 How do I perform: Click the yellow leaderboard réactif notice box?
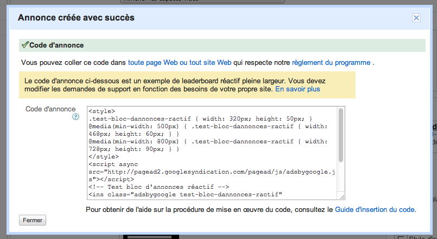[187, 84]
